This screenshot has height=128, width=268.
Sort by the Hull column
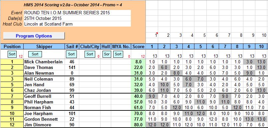(x=107, y=54)
